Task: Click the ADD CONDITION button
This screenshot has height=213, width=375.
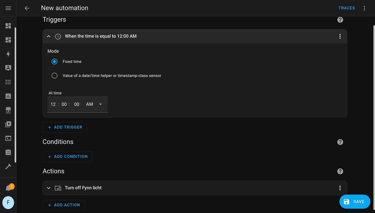Action: pyautogui.click(x=67, y=156)
